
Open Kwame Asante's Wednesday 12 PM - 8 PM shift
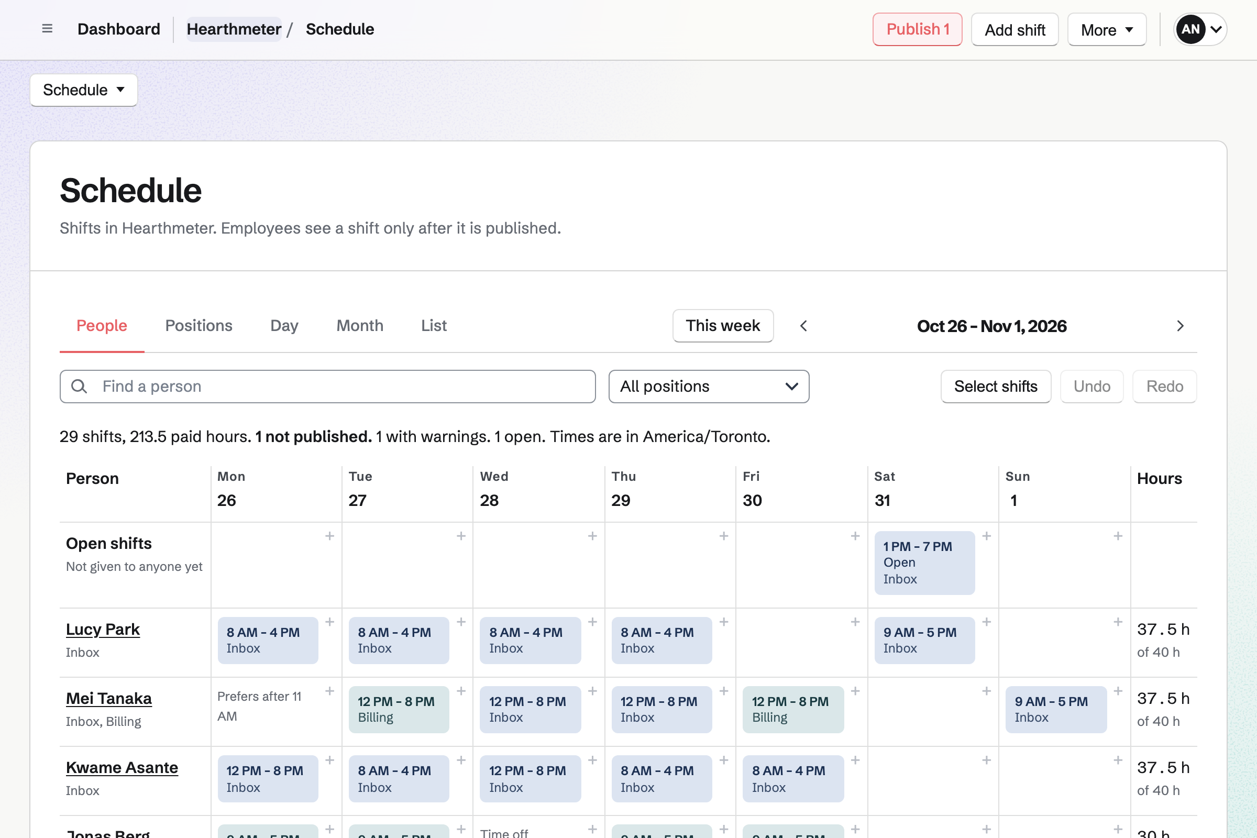pos(530,779)
